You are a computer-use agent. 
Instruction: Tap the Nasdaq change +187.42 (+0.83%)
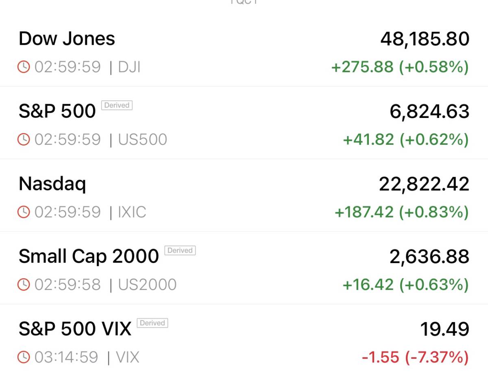[401, 212]
